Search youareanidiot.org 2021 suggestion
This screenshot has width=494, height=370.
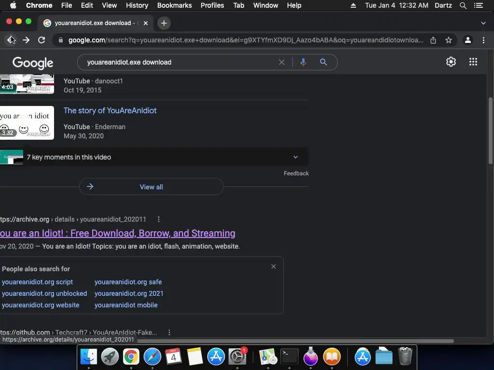(129, 293)
